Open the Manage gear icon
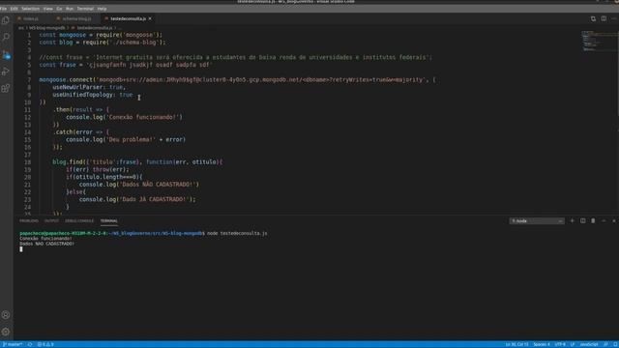619x348 pixels. coord(6,332)
